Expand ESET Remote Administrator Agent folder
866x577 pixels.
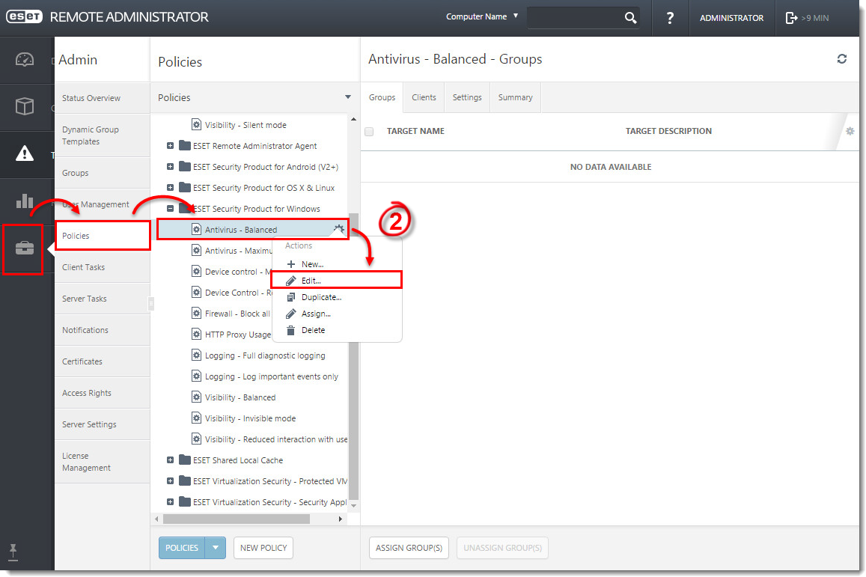[170, 146]
